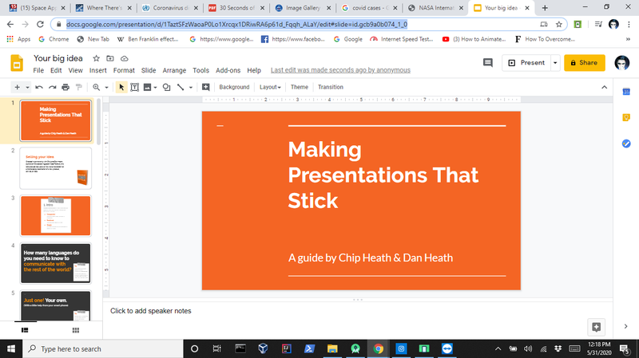
Task: Open Google Calendar in the side panel
Action: pyautogui.click(x=626, y=93)
